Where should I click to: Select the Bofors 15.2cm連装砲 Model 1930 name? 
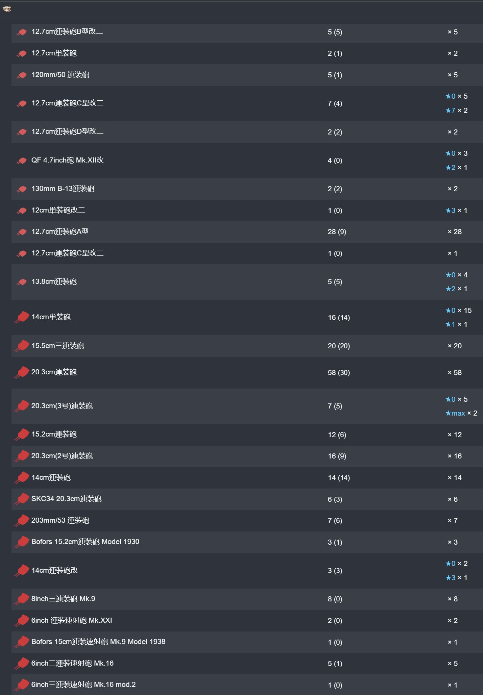85,542
